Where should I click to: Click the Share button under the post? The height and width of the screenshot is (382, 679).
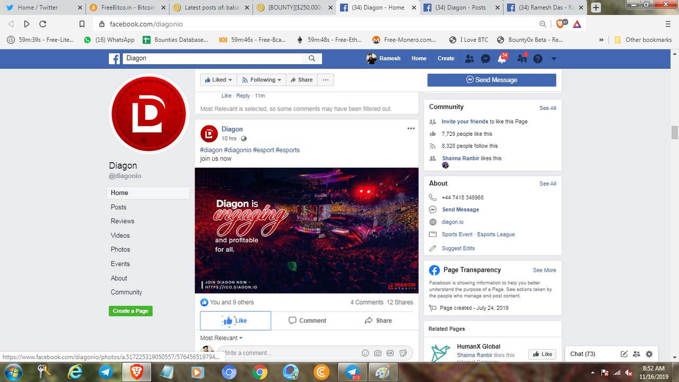(378, 320)
